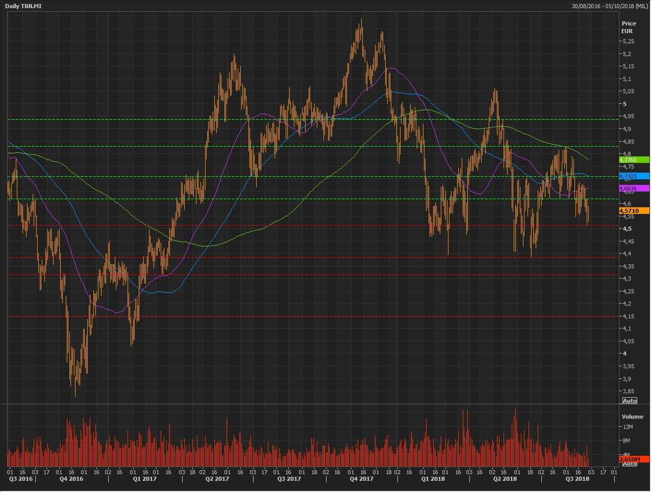Click the 'Q1 2017' time axis label

click(145, 479)
